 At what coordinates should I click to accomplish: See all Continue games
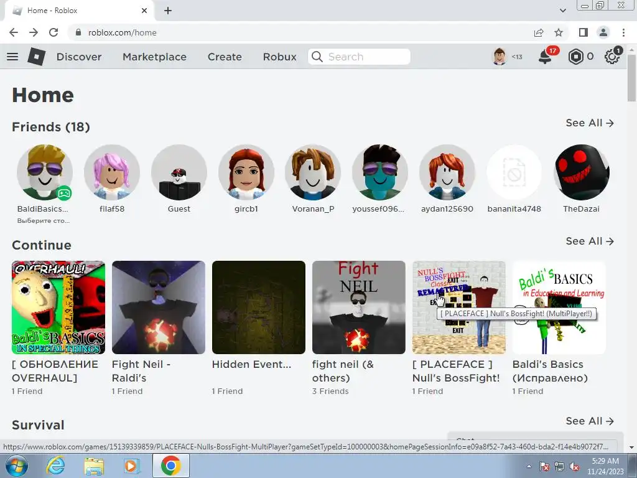[590, 241]
